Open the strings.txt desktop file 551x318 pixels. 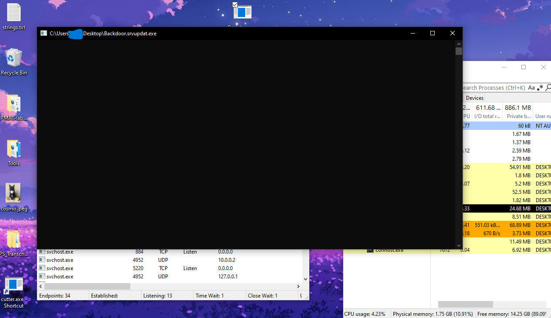point(14,13)
